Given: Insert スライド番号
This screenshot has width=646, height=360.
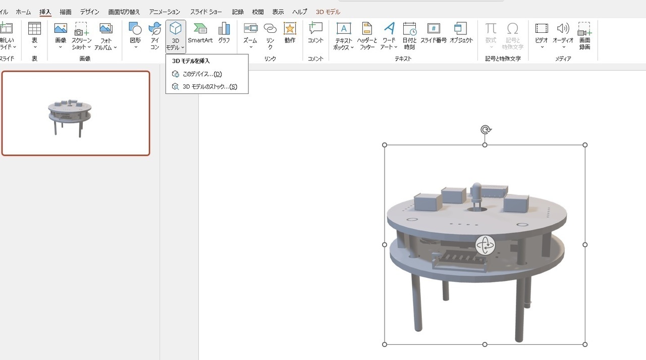Looking at the screenshot, I should [434, 32].
